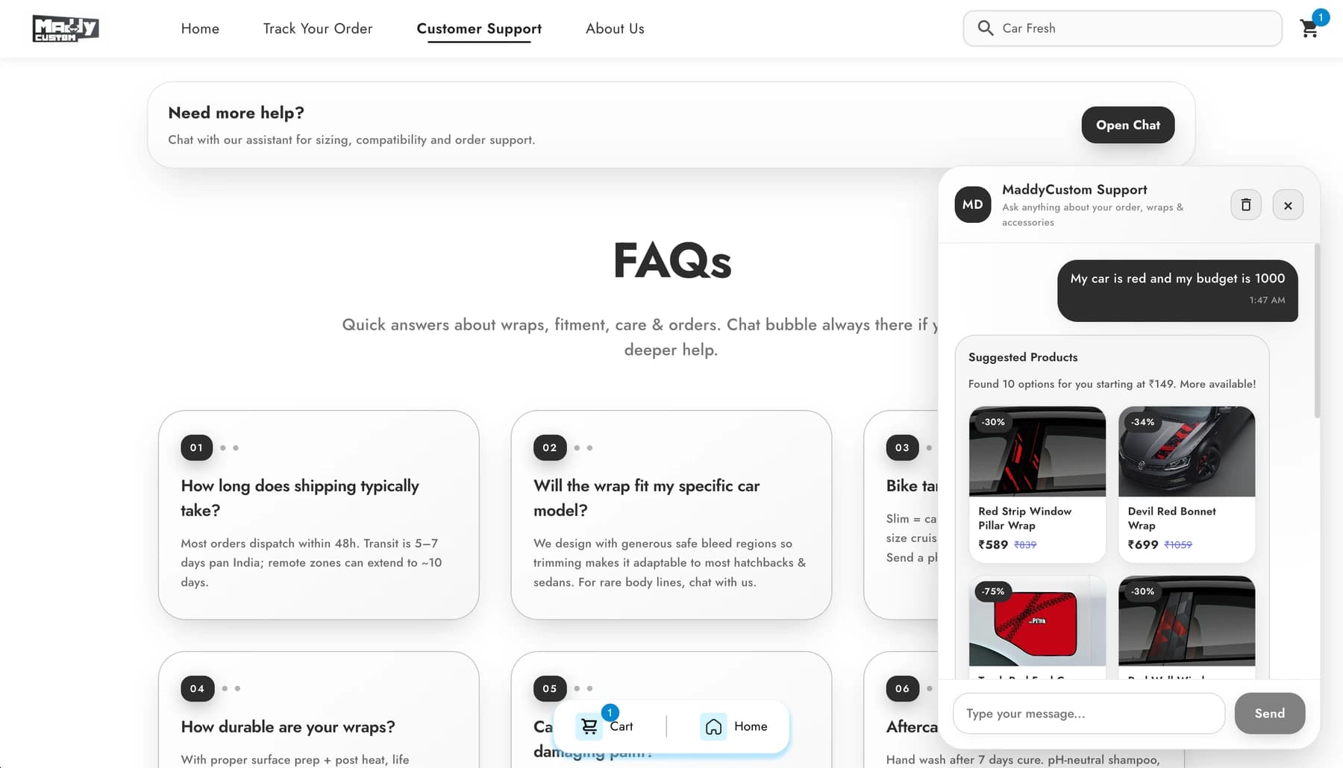The height and width of the screenshot is (768, 1343).
Task: Click the FAQs page heading
Action: pos(672,261)
